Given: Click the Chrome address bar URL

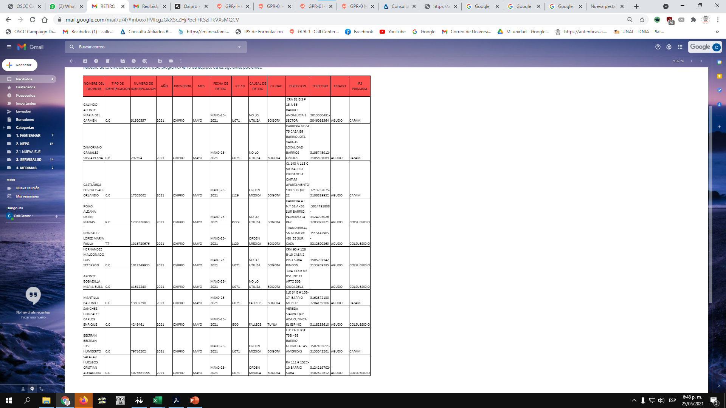Looking at the screenshot, I should (152, 20).
